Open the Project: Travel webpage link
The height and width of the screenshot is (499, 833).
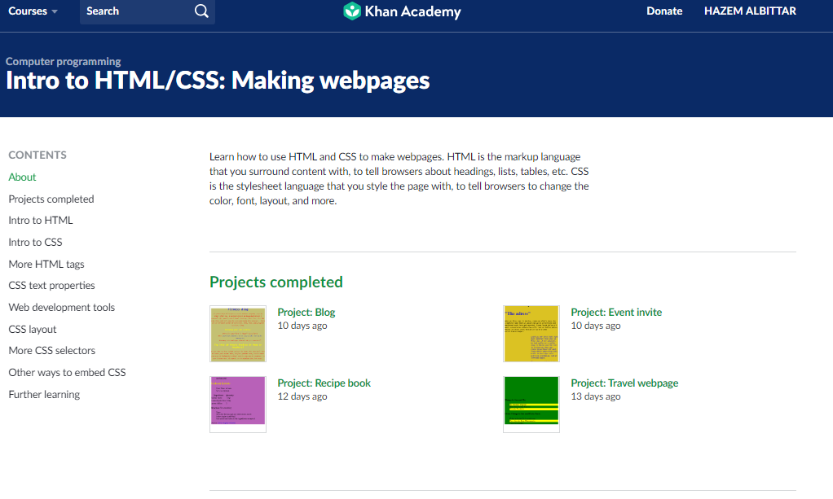point(624,383)
